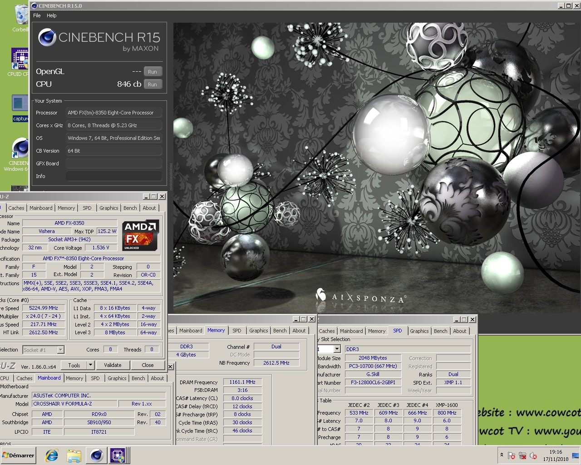
Task: Select the highlighted SPD tab in the CPU-Z SPD window
Action: 398,331
